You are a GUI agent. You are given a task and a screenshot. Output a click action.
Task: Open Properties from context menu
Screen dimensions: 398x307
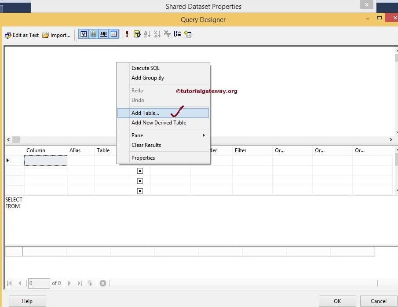[x=163, y=158]
